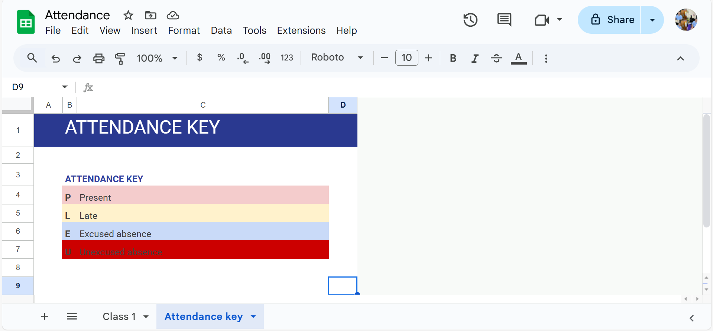Toggle strikethrough formatting
The width and height of the screenshot is (713, 331).
pyautogui.click(x=496, y=58)
